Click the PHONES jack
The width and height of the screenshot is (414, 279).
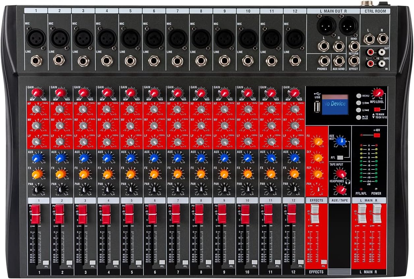click(324, 61)
